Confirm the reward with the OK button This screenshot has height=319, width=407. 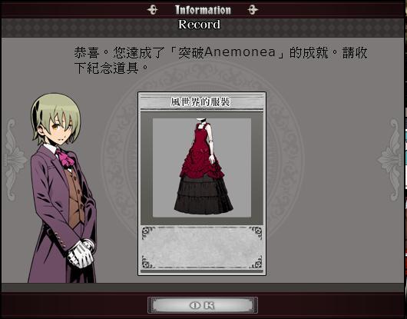[x=203, y=305]
